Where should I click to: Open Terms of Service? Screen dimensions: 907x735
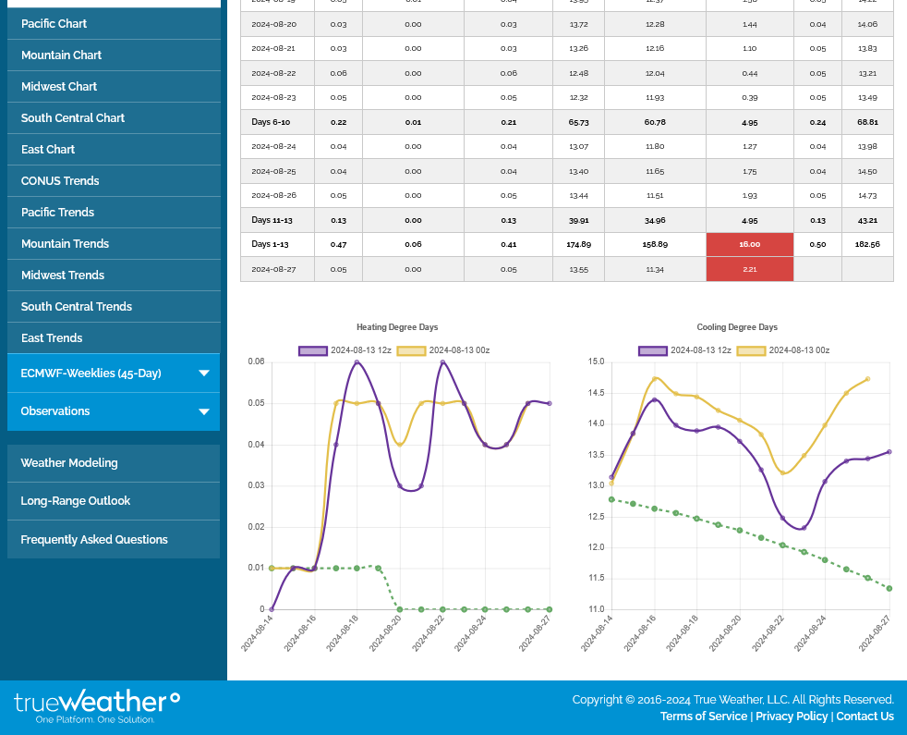[704, 716]
